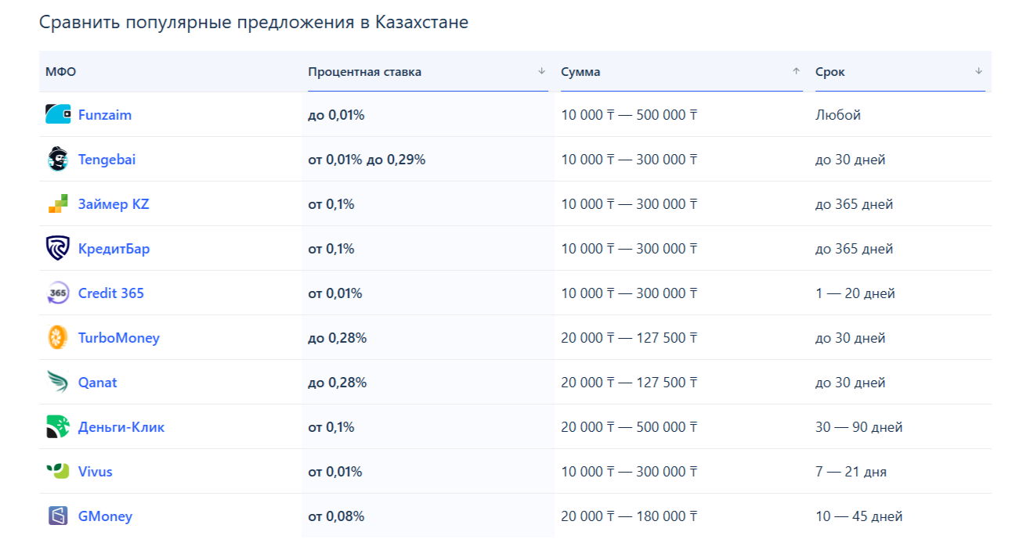Click the Tengebai bearded face logo
This screenshot has height=550, width=1019.
(58, 159)
